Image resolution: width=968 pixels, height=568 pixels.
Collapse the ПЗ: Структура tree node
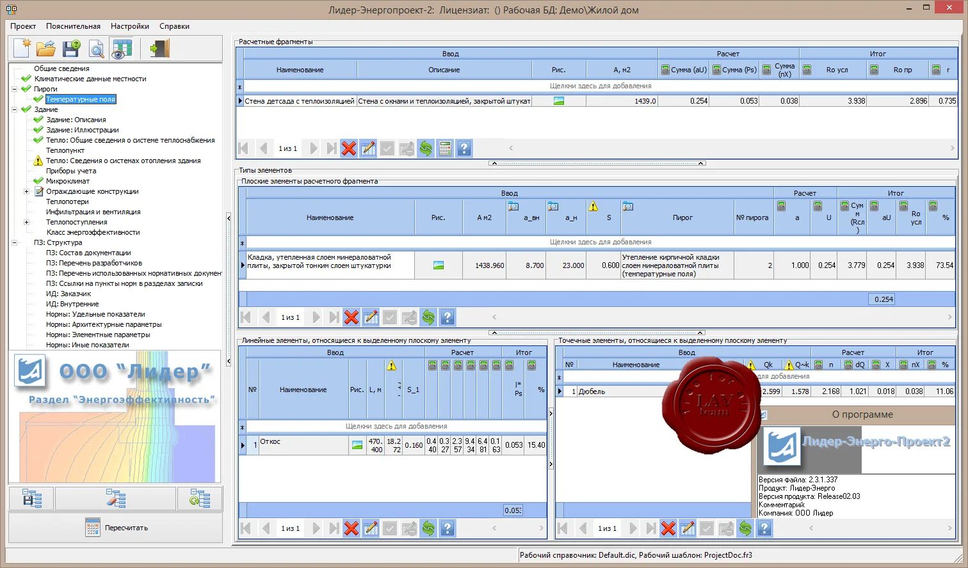(x=15, y=242)
